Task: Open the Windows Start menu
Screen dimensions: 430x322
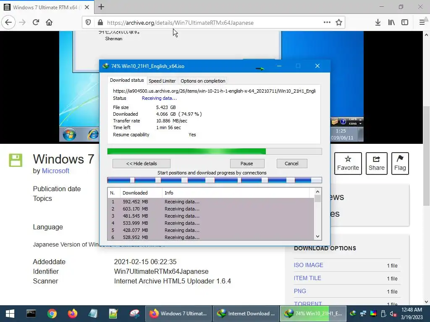Action: (x=10, y=314)
